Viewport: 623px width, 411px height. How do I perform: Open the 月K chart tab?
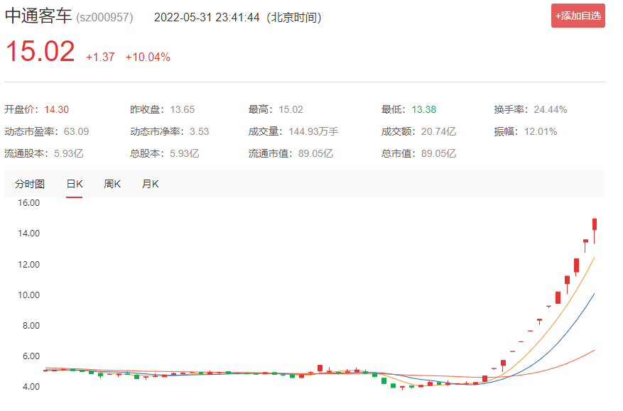(150, 184)
